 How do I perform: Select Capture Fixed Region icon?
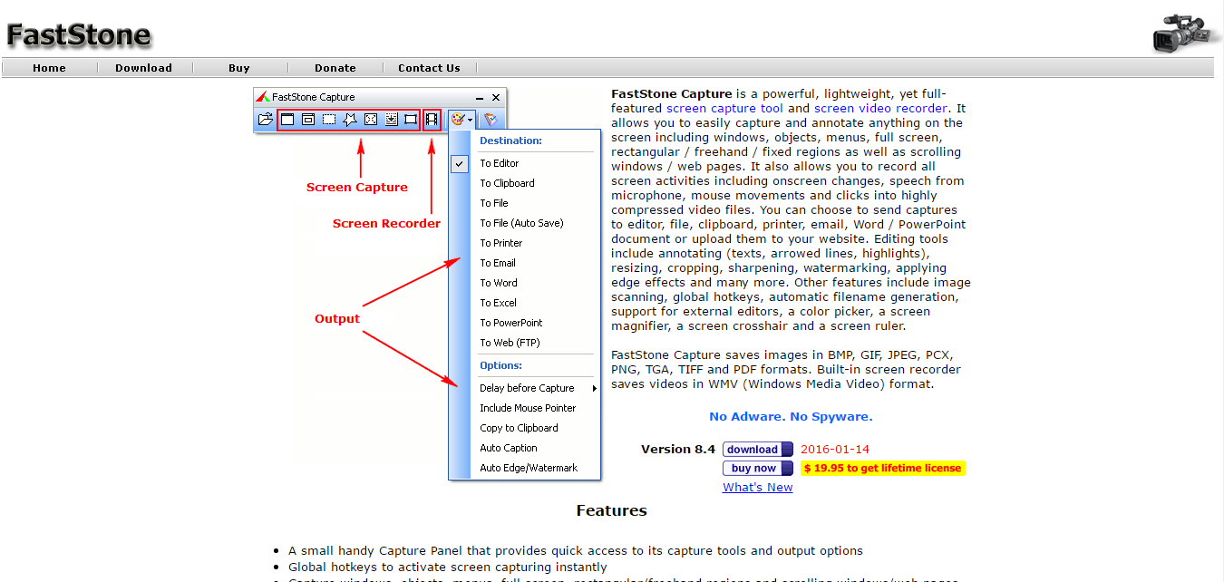point(411,119)
